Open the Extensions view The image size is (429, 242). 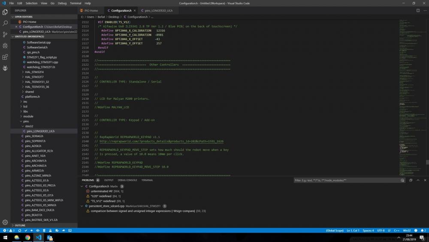[x=5, y=57]
